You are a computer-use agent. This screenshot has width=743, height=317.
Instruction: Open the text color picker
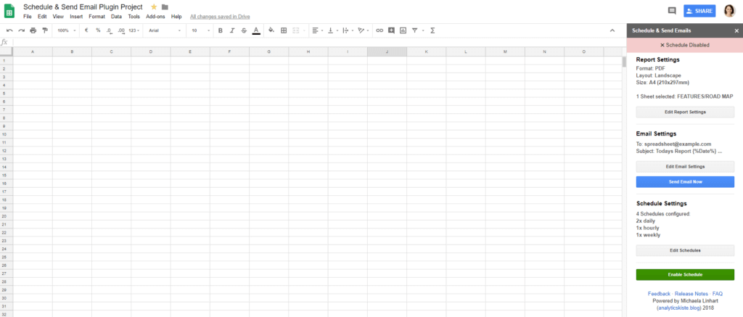tap(256, 30)
